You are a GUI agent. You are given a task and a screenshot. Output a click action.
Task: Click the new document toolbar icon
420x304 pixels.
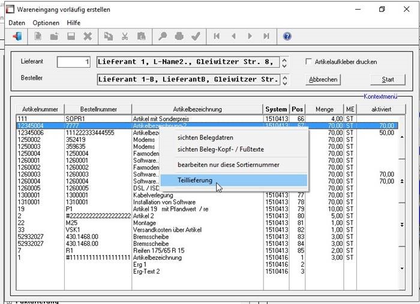tap(38, 37)
